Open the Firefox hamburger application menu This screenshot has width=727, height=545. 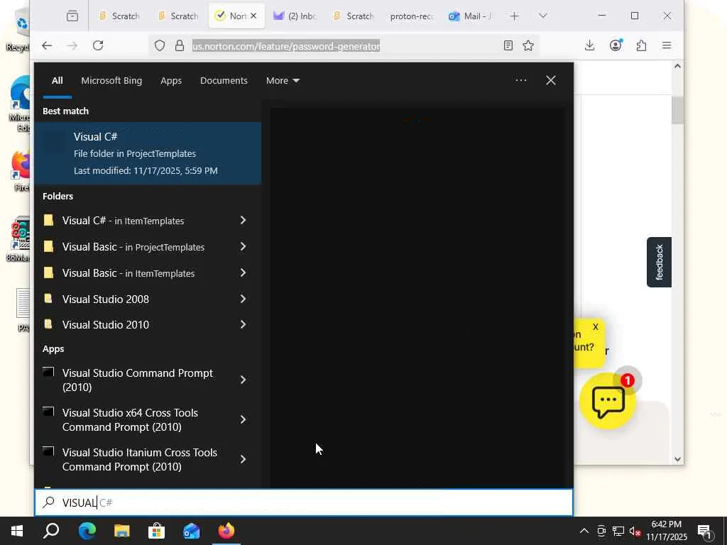click(x=667, y=45)
